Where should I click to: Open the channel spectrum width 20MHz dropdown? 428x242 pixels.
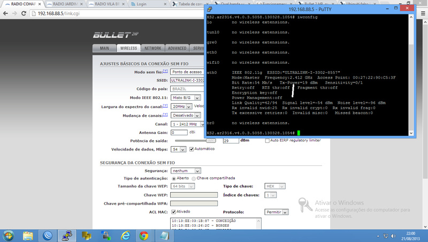coord(181,107)
